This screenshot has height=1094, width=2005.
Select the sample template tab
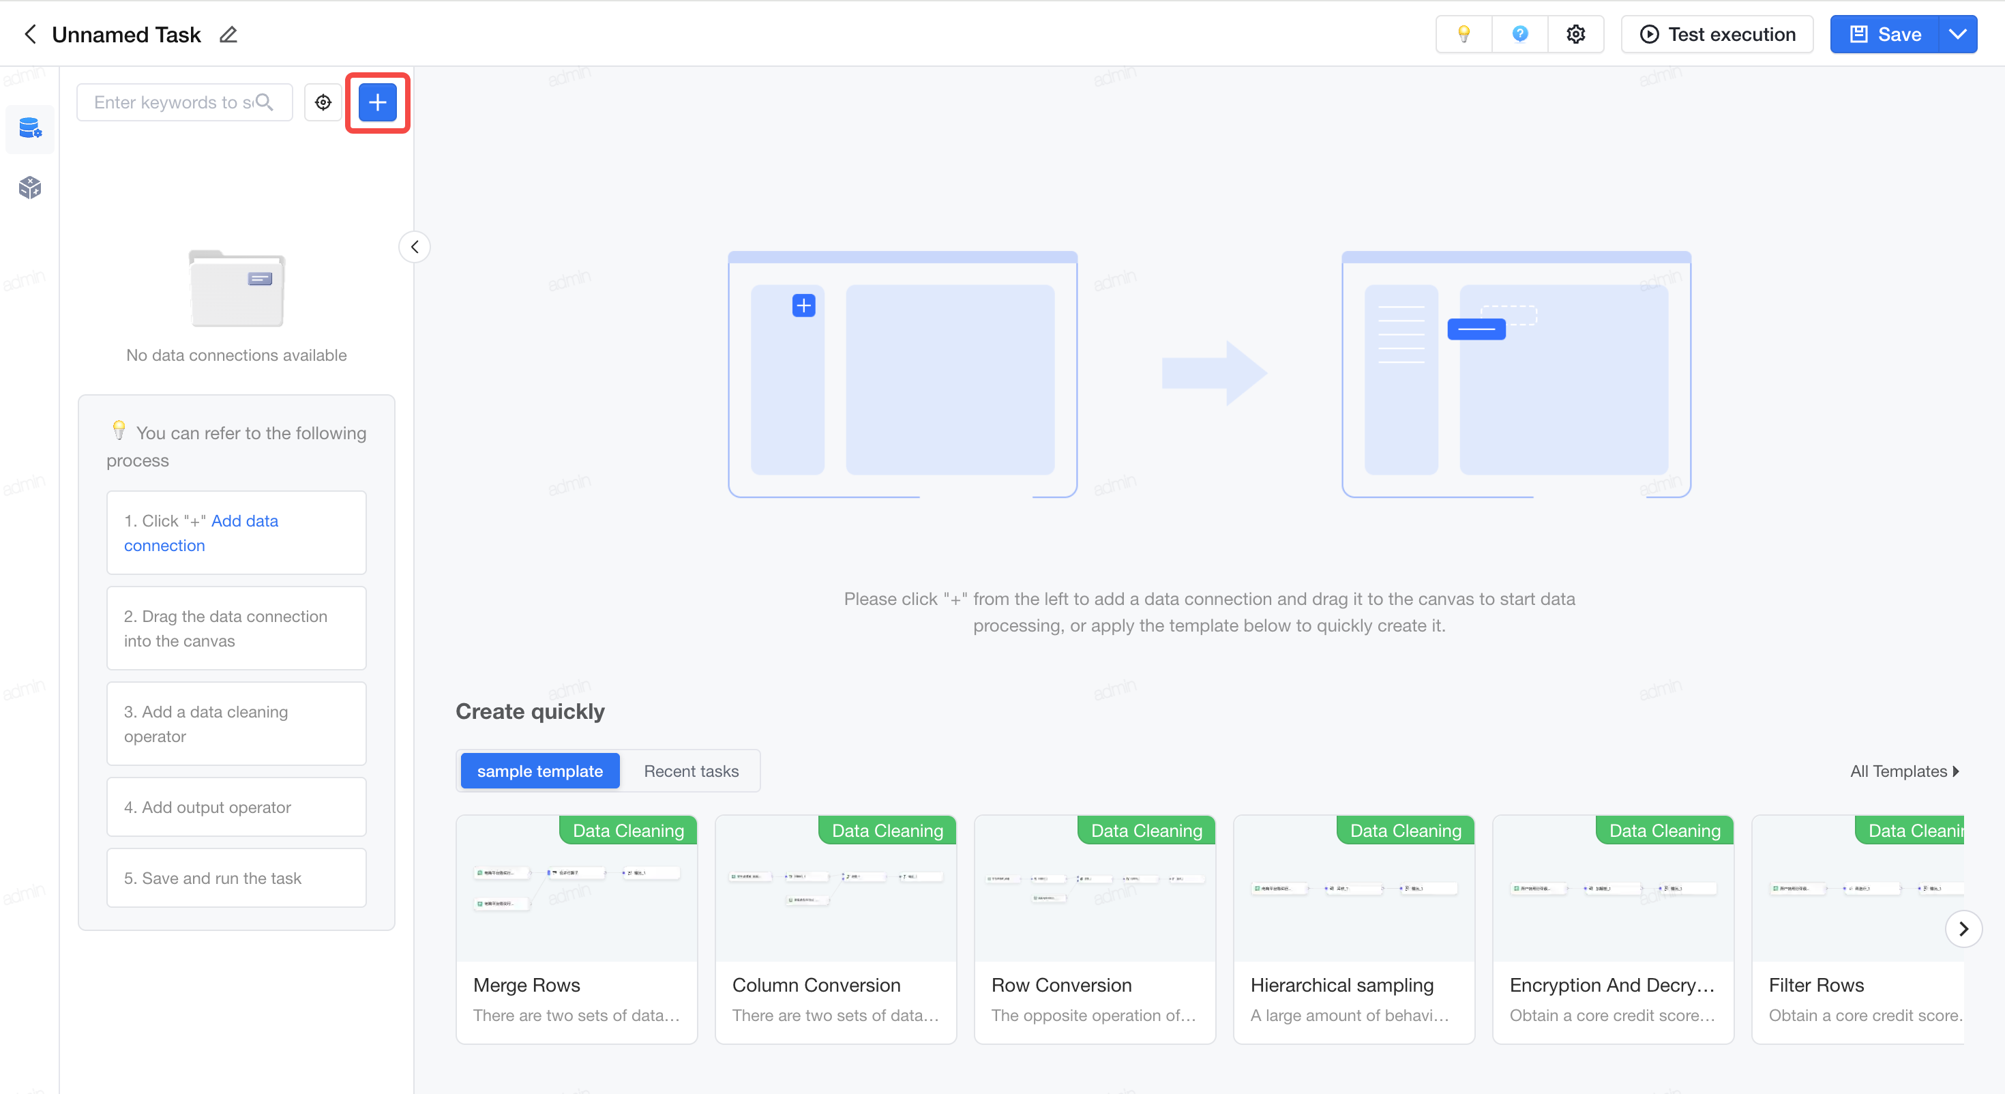[x=540, y=771]
